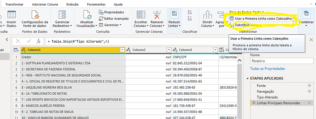Expand the Escolher Colunas dropdown arrow
The width and height of the screenshot is (316, 119).
pyautogui.click(x=148, y=26)
